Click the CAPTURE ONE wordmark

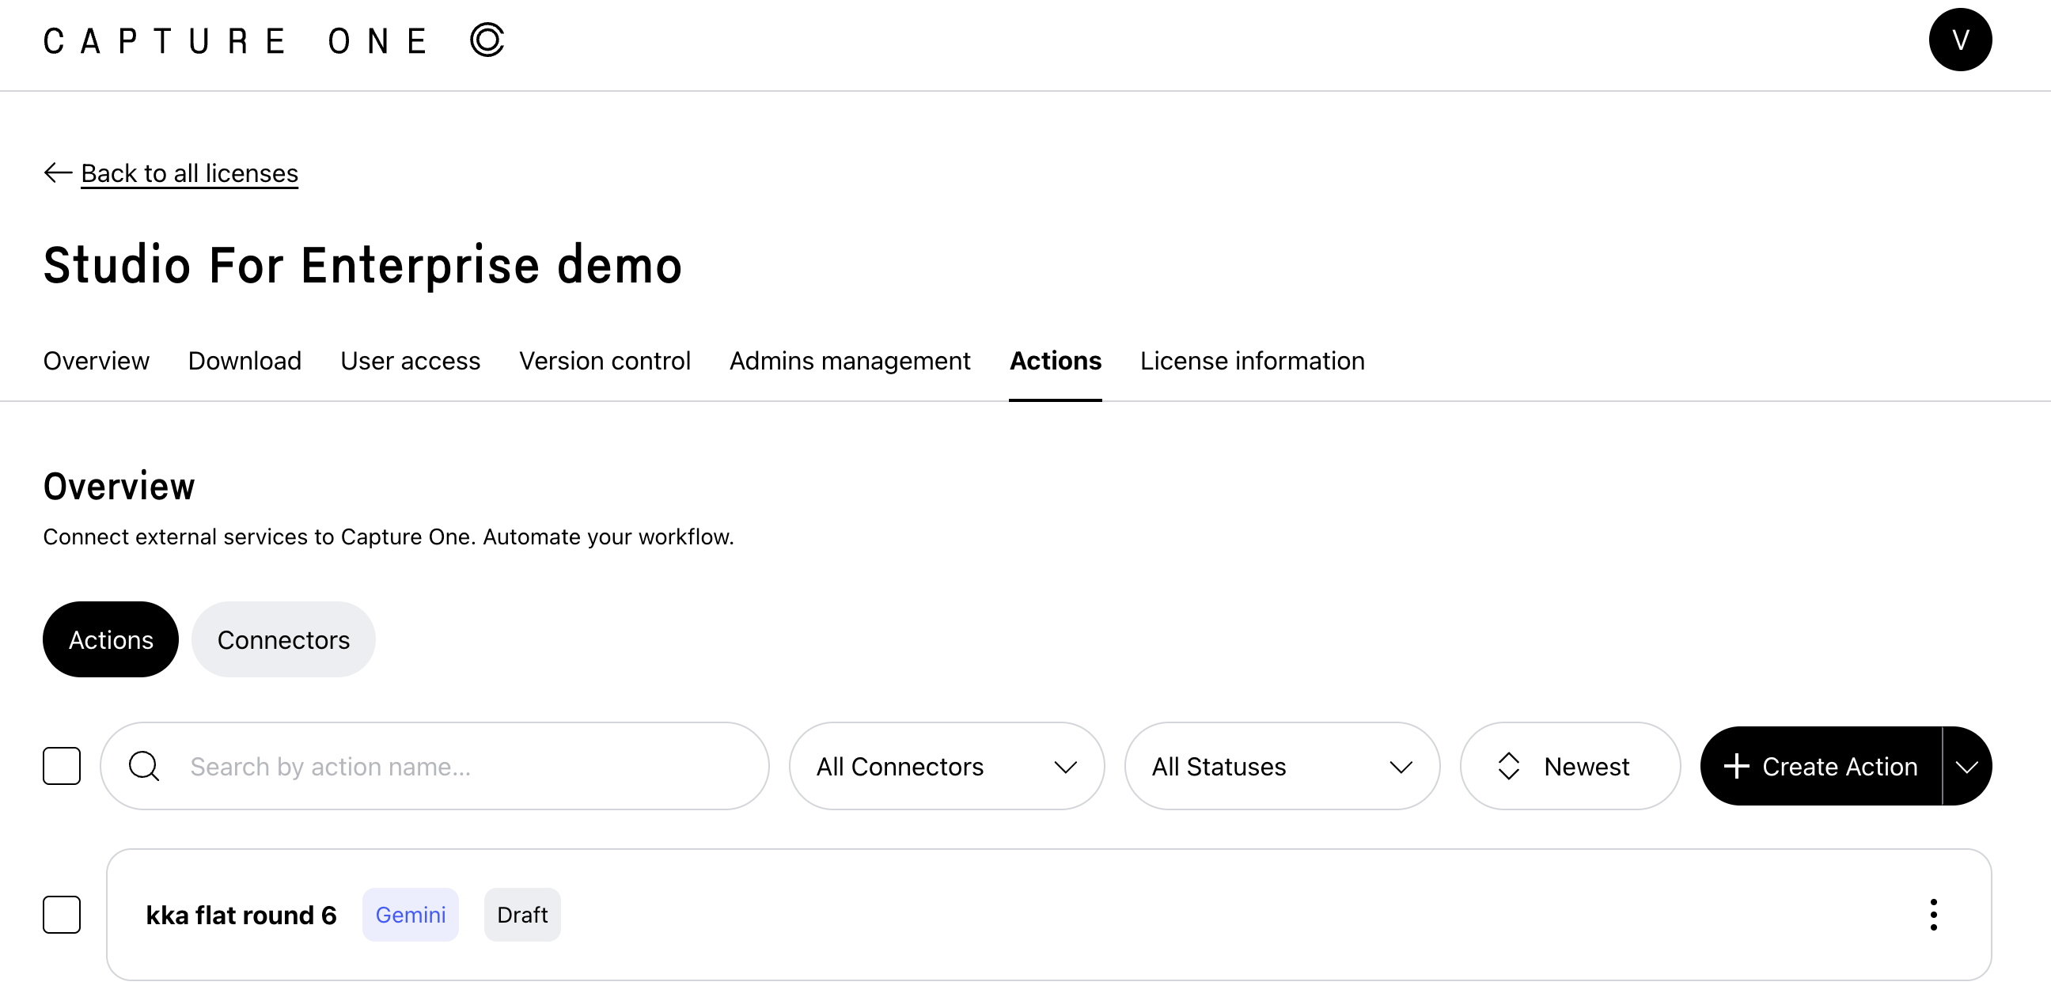coord(237,40)
